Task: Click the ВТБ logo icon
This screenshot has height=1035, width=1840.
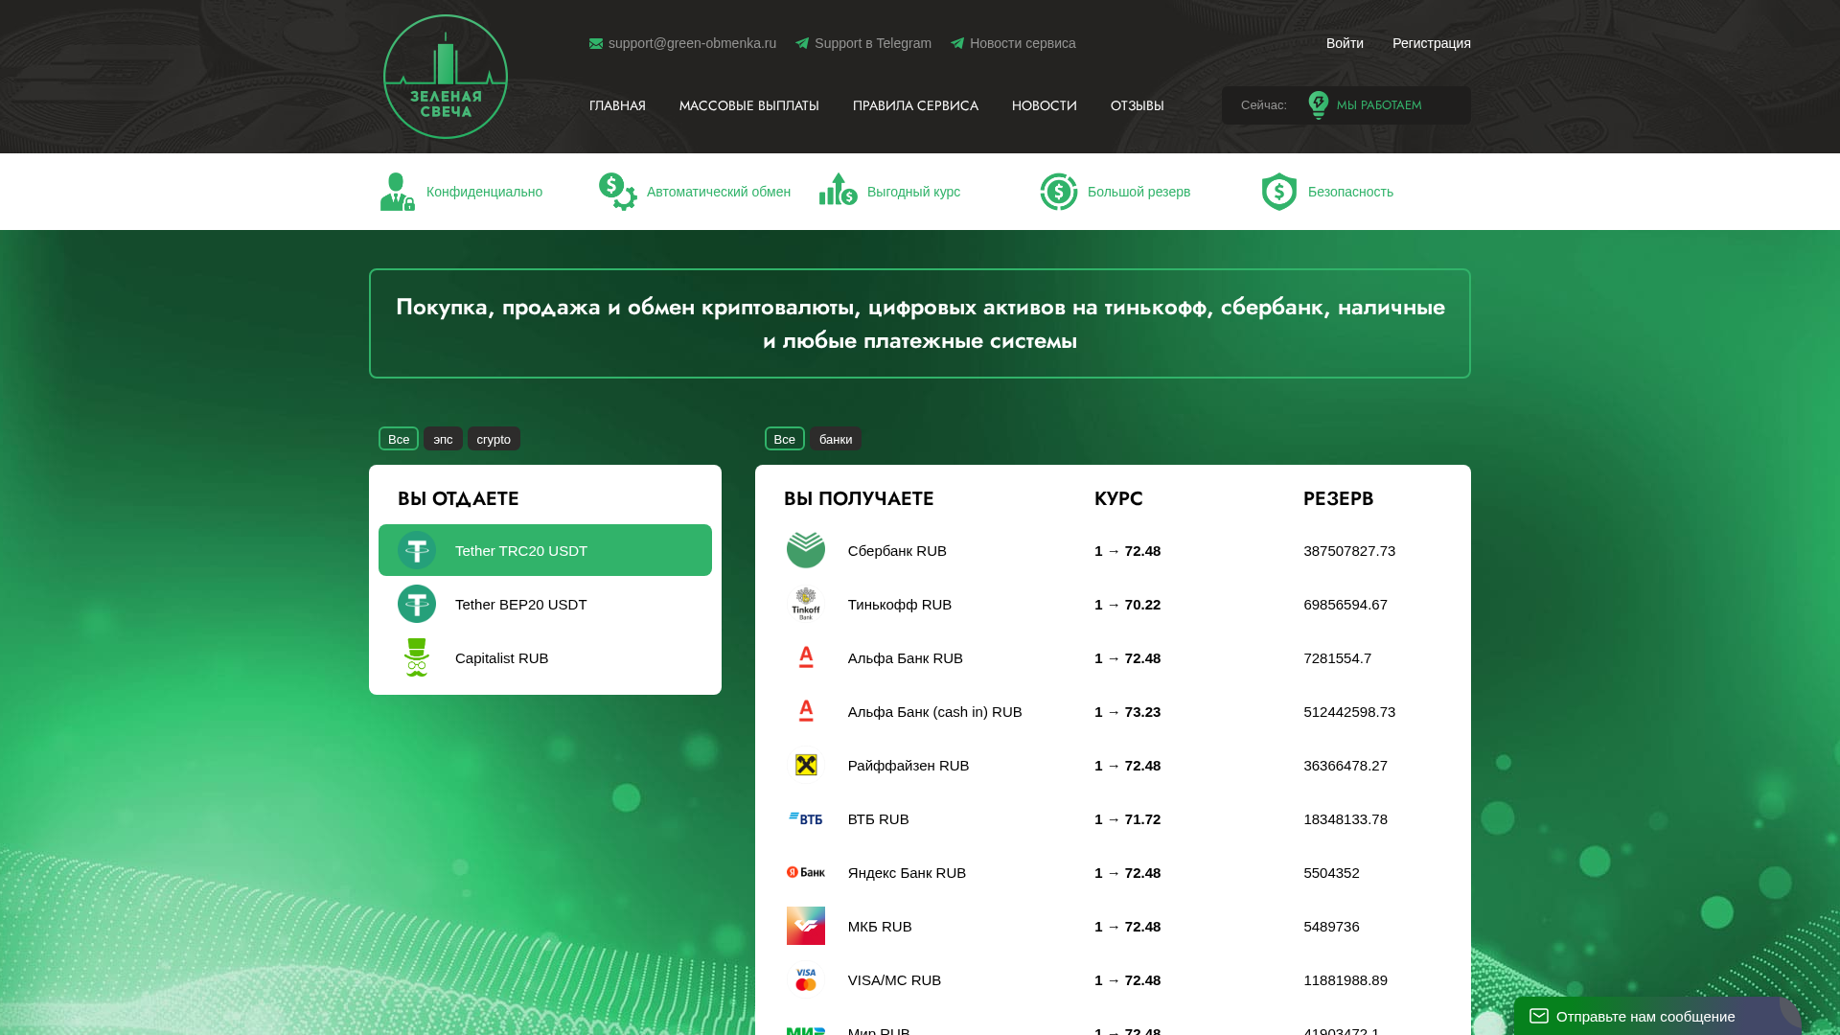Action: pos(806,818)
